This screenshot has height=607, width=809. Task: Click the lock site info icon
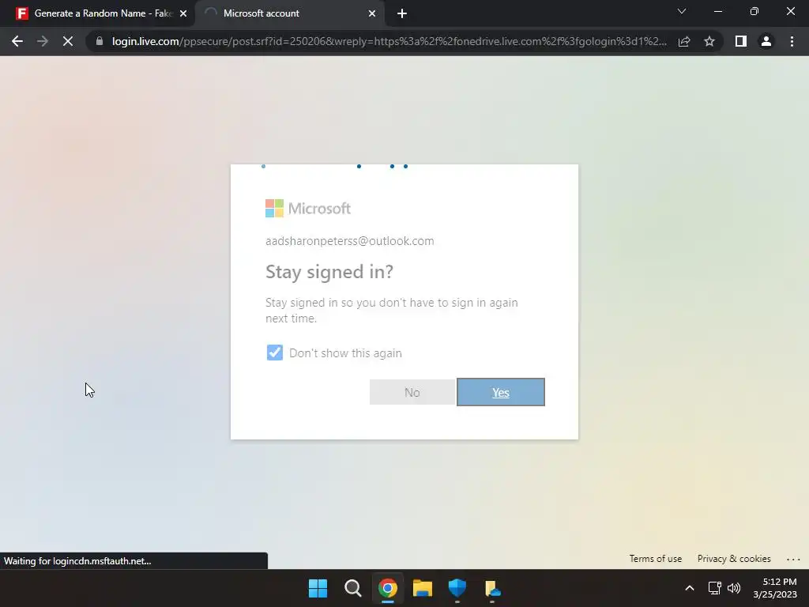click(100, 41)
